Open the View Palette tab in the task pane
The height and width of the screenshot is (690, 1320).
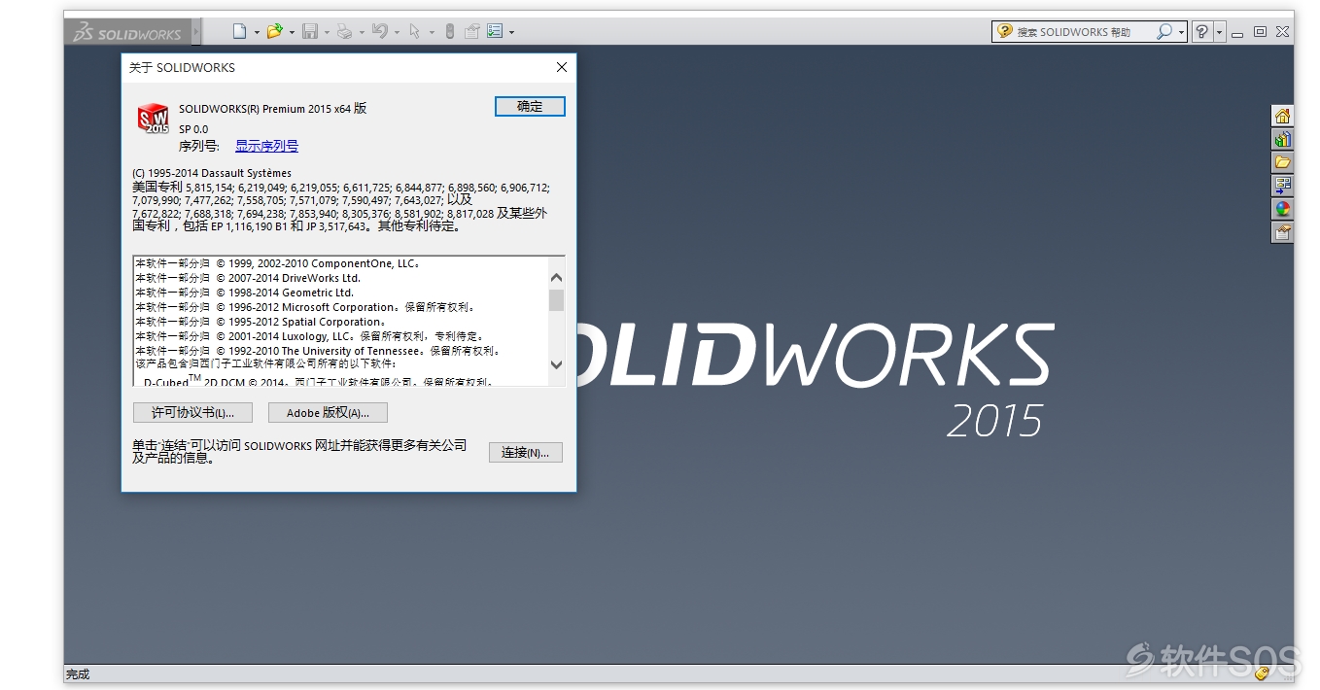1282,186
